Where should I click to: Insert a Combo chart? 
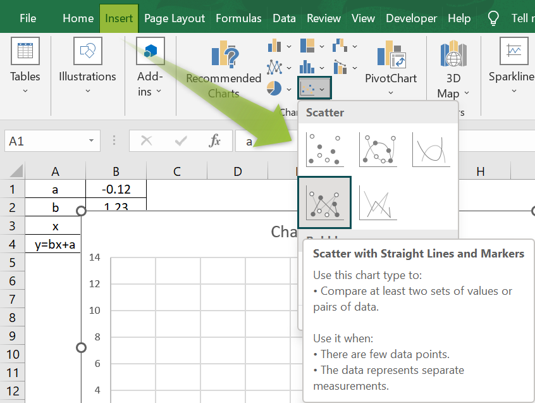click(340, 67)
